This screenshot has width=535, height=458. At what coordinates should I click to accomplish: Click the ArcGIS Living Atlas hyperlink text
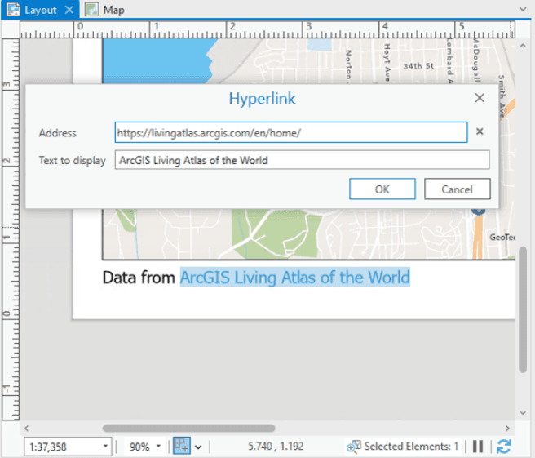tap(294, 278)
